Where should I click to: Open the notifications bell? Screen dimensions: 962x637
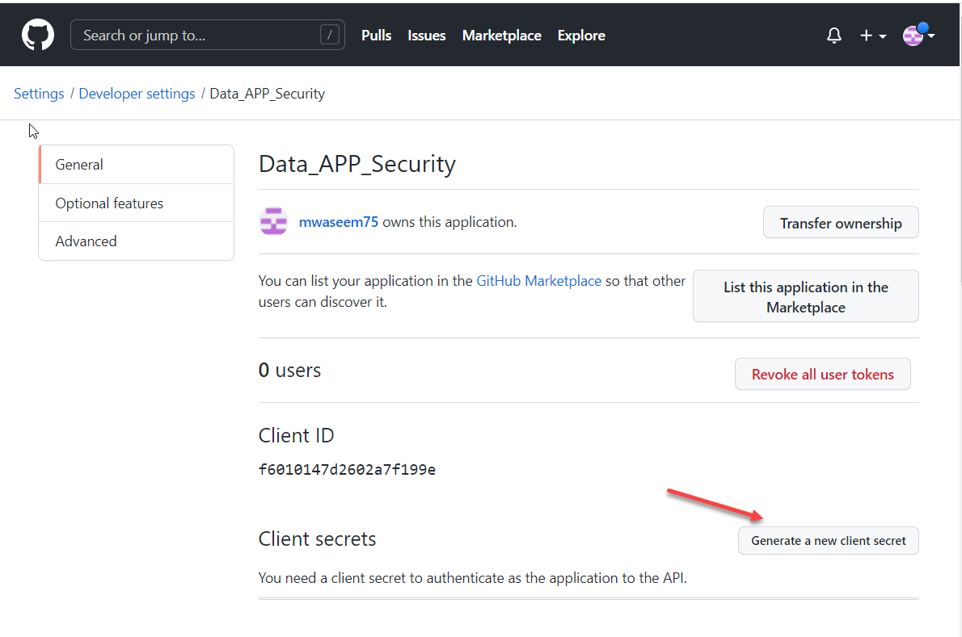(x=834, y=36)
